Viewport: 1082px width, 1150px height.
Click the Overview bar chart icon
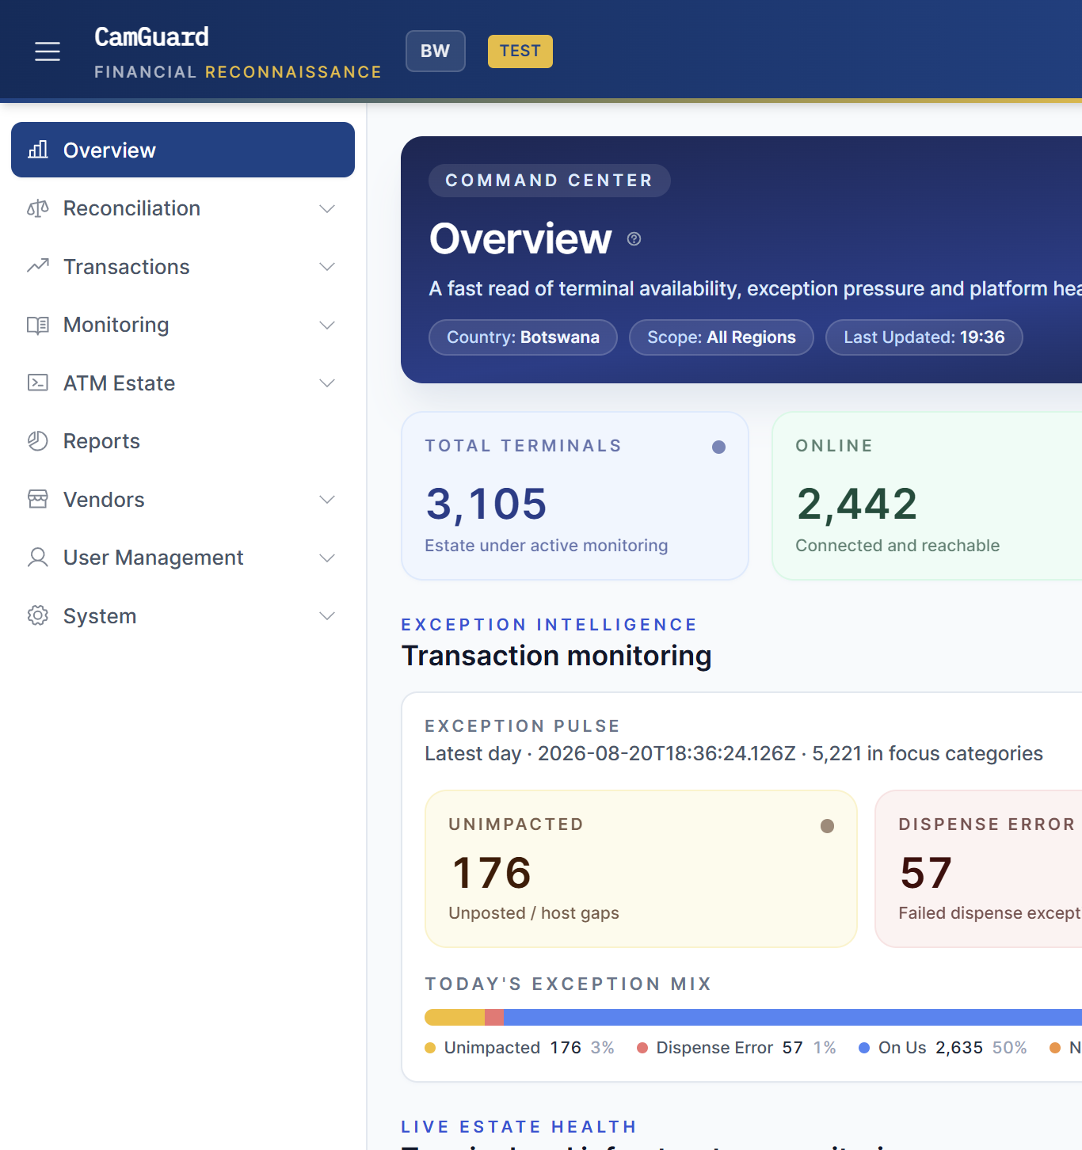[x=38, y=150]
